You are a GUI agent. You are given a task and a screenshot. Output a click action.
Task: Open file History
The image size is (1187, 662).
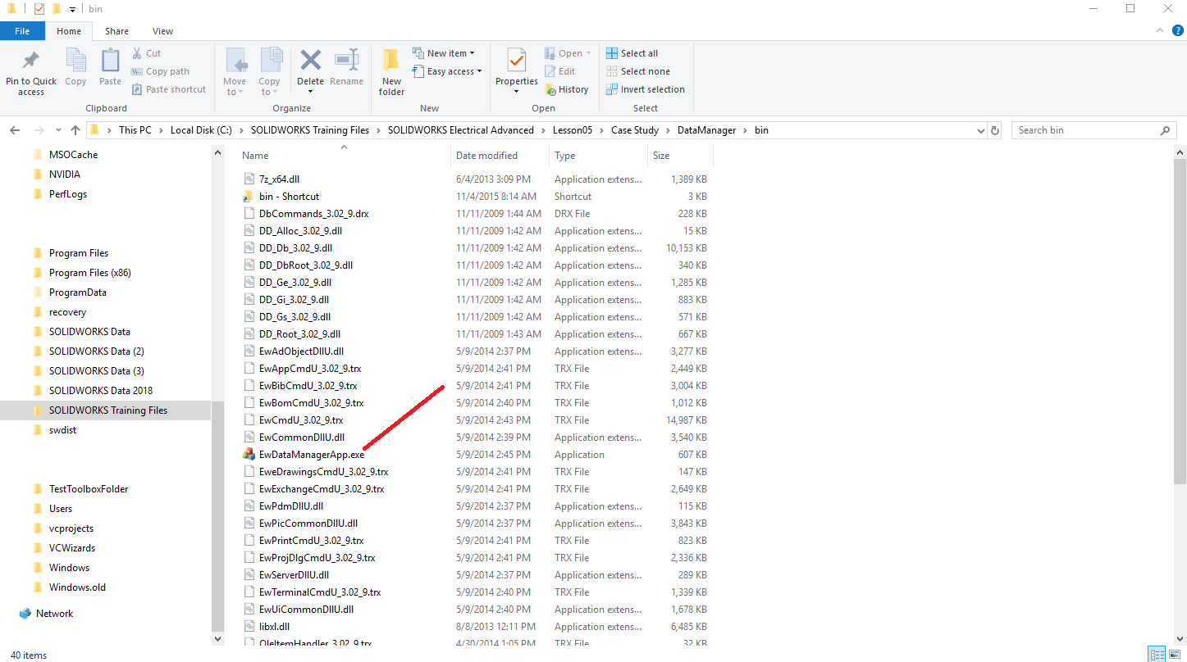point(566,89)
